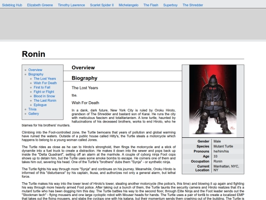Screen dimensions: 266x200
Task: Click the Species label in infobox
Action: point(203,146)
